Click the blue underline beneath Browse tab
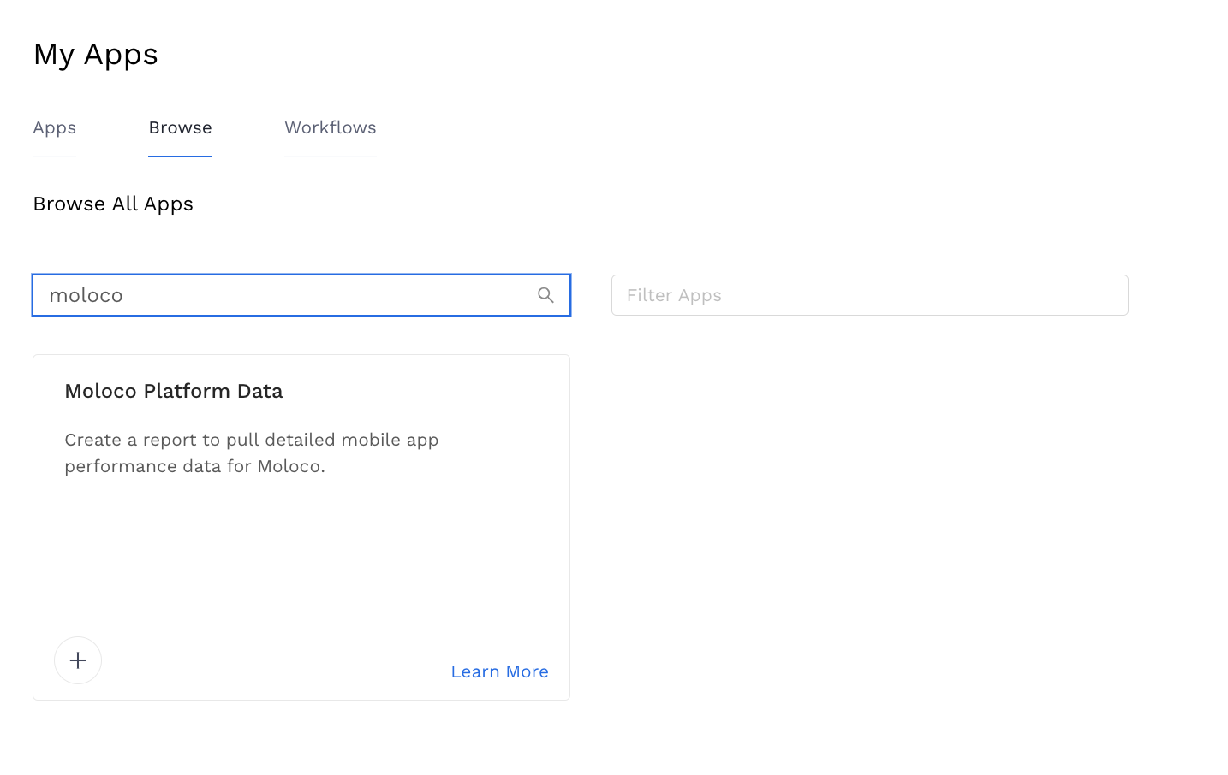 tap(180, 156)
